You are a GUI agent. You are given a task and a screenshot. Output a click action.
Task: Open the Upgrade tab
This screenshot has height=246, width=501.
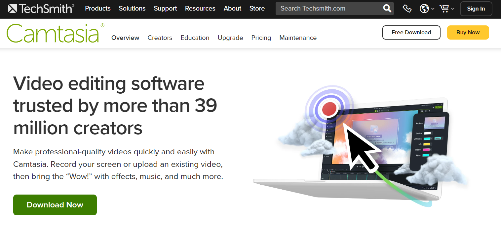(x=230, y=38)
